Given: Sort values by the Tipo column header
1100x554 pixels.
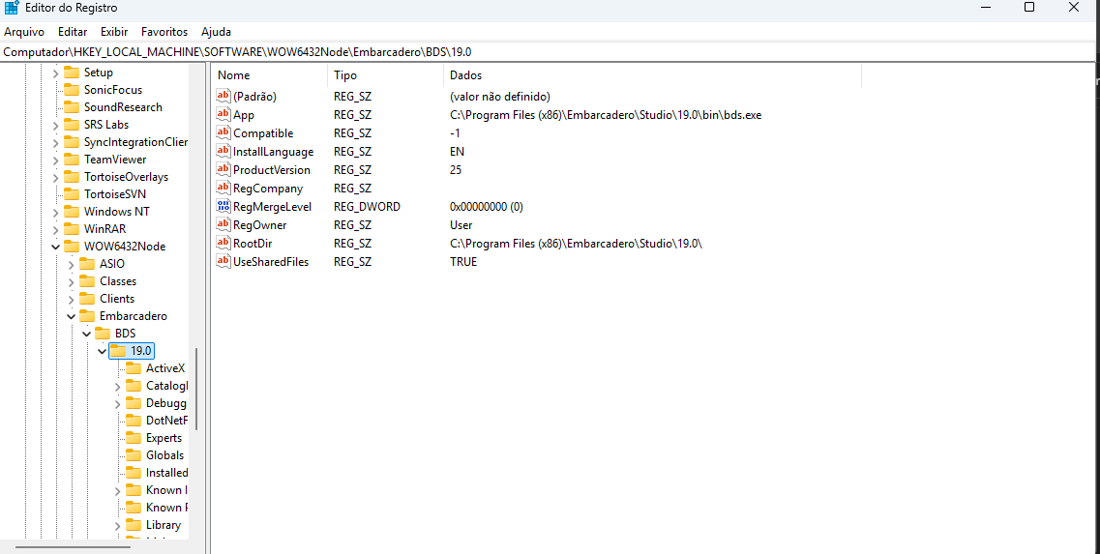Looking at the screenshot, I should click(x=385, y=75).
